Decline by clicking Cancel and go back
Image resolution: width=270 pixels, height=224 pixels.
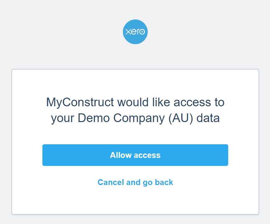pyautogui.click(x=135, y=182)
